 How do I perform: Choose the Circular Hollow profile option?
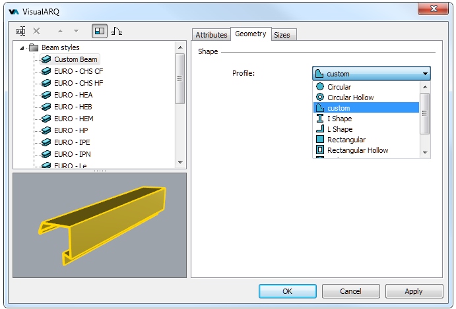[350, 98]
